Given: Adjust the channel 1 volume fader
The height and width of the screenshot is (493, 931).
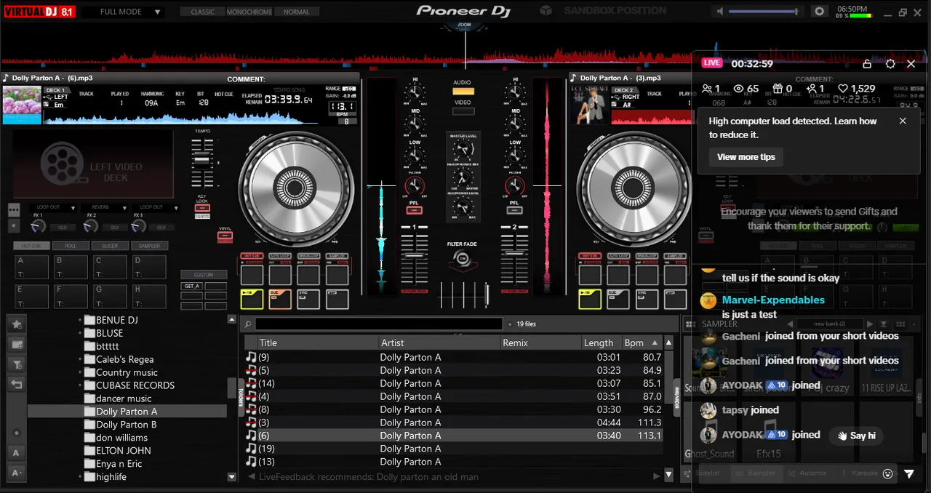Looking at the screenshot, I should point(415,256).
